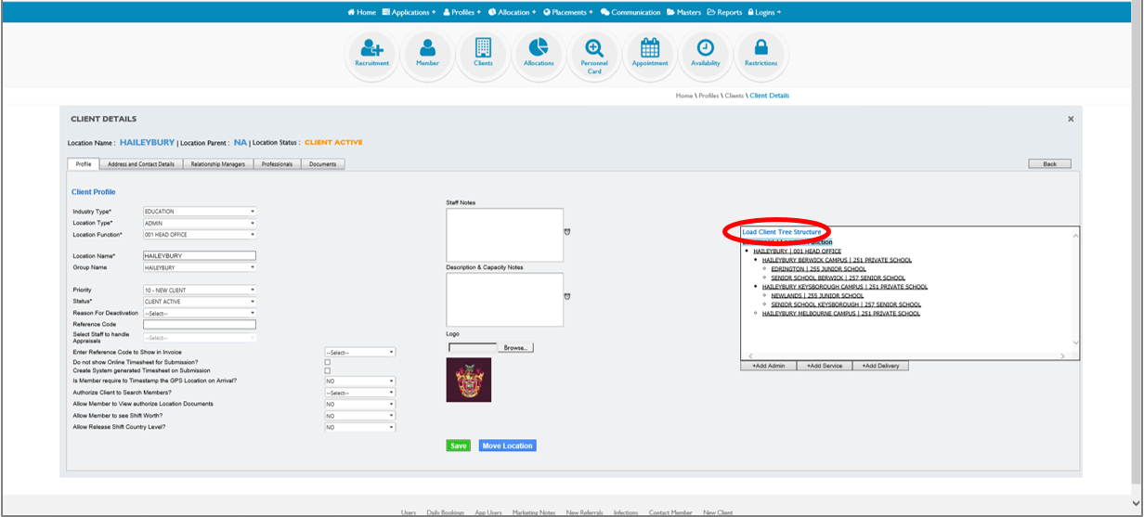Select HAILEYBURY KEYSBOROUGH CAMPUS tree node

click(x=845, y=287)
